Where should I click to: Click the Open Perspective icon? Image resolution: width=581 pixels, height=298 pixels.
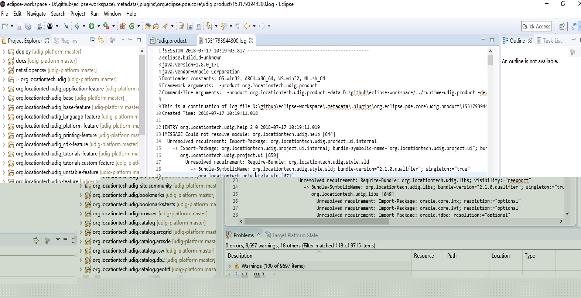click(x=562, y=26)
